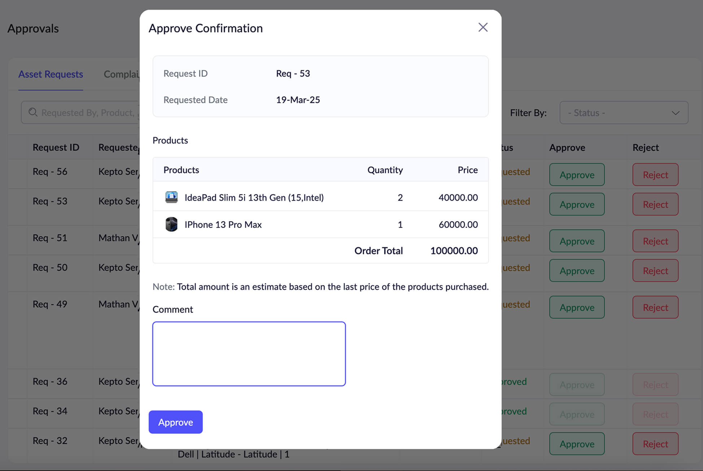Select the IdeaPad Slim 5i 13th Gen product name
The height and width of the screenshot is (471, 703).
coord(254,197)
